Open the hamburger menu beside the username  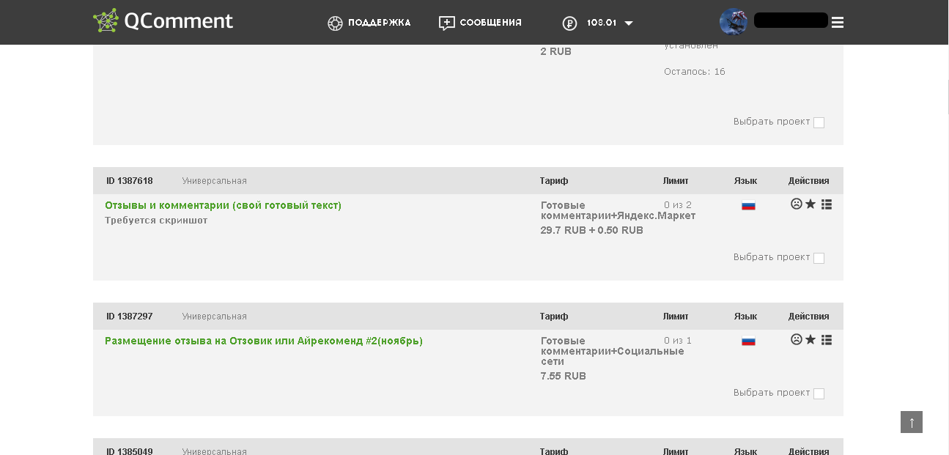(838, 23)
